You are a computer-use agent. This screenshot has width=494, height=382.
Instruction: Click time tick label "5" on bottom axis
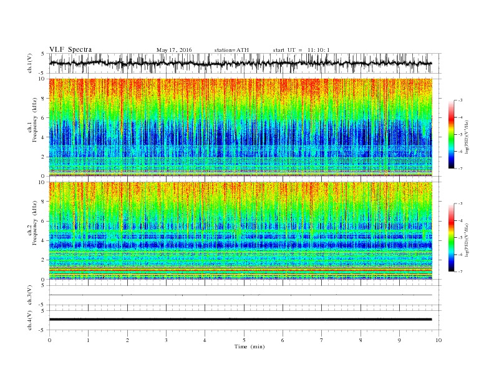tap(244, 340)
